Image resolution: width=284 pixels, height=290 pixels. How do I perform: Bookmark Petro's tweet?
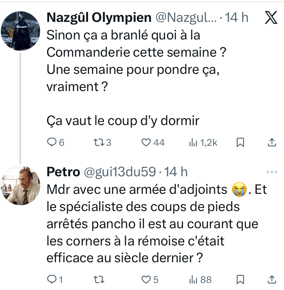click(x=241, y=279)
